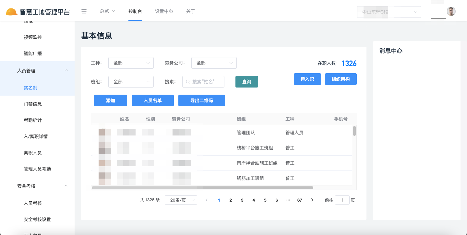The image size is (467, 235).
Task: Open 门禁信息 in the sidebar
Action: [33, 104]
